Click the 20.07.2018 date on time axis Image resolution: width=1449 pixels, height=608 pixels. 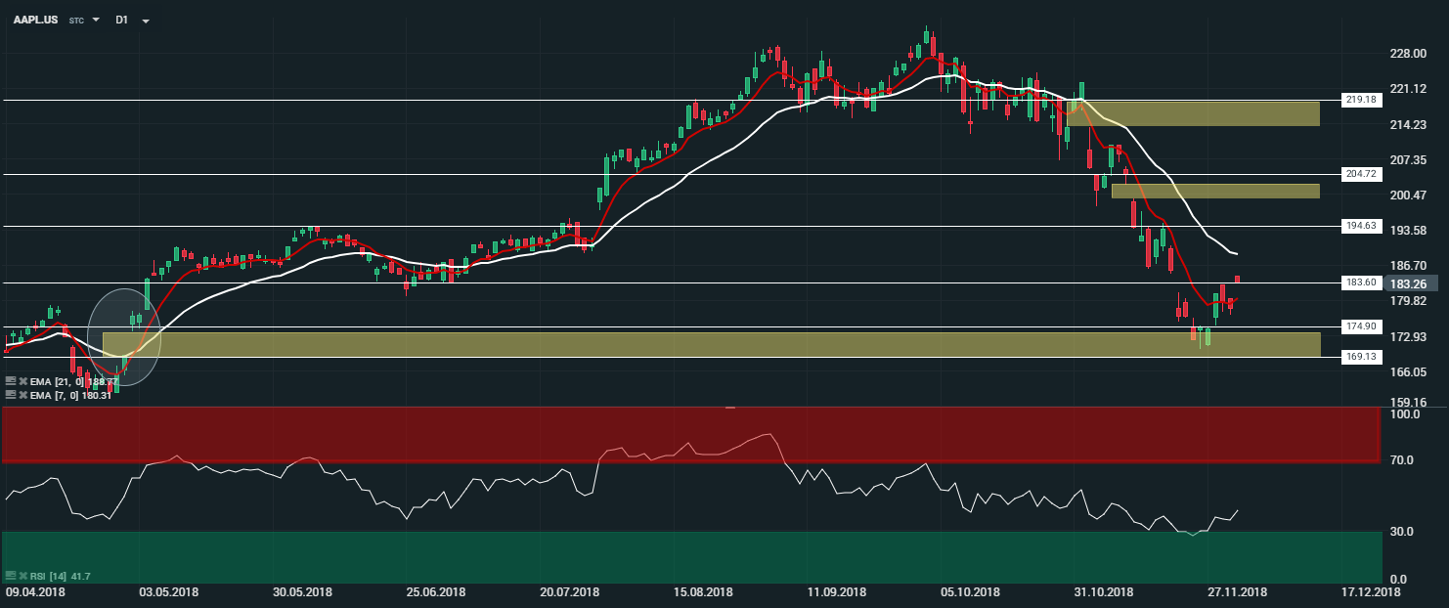pos(569,592)
